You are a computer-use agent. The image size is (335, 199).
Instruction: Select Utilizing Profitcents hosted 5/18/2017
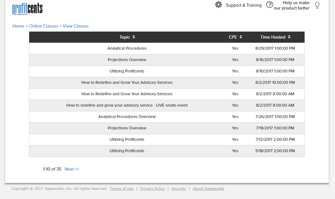coord(167,151)
